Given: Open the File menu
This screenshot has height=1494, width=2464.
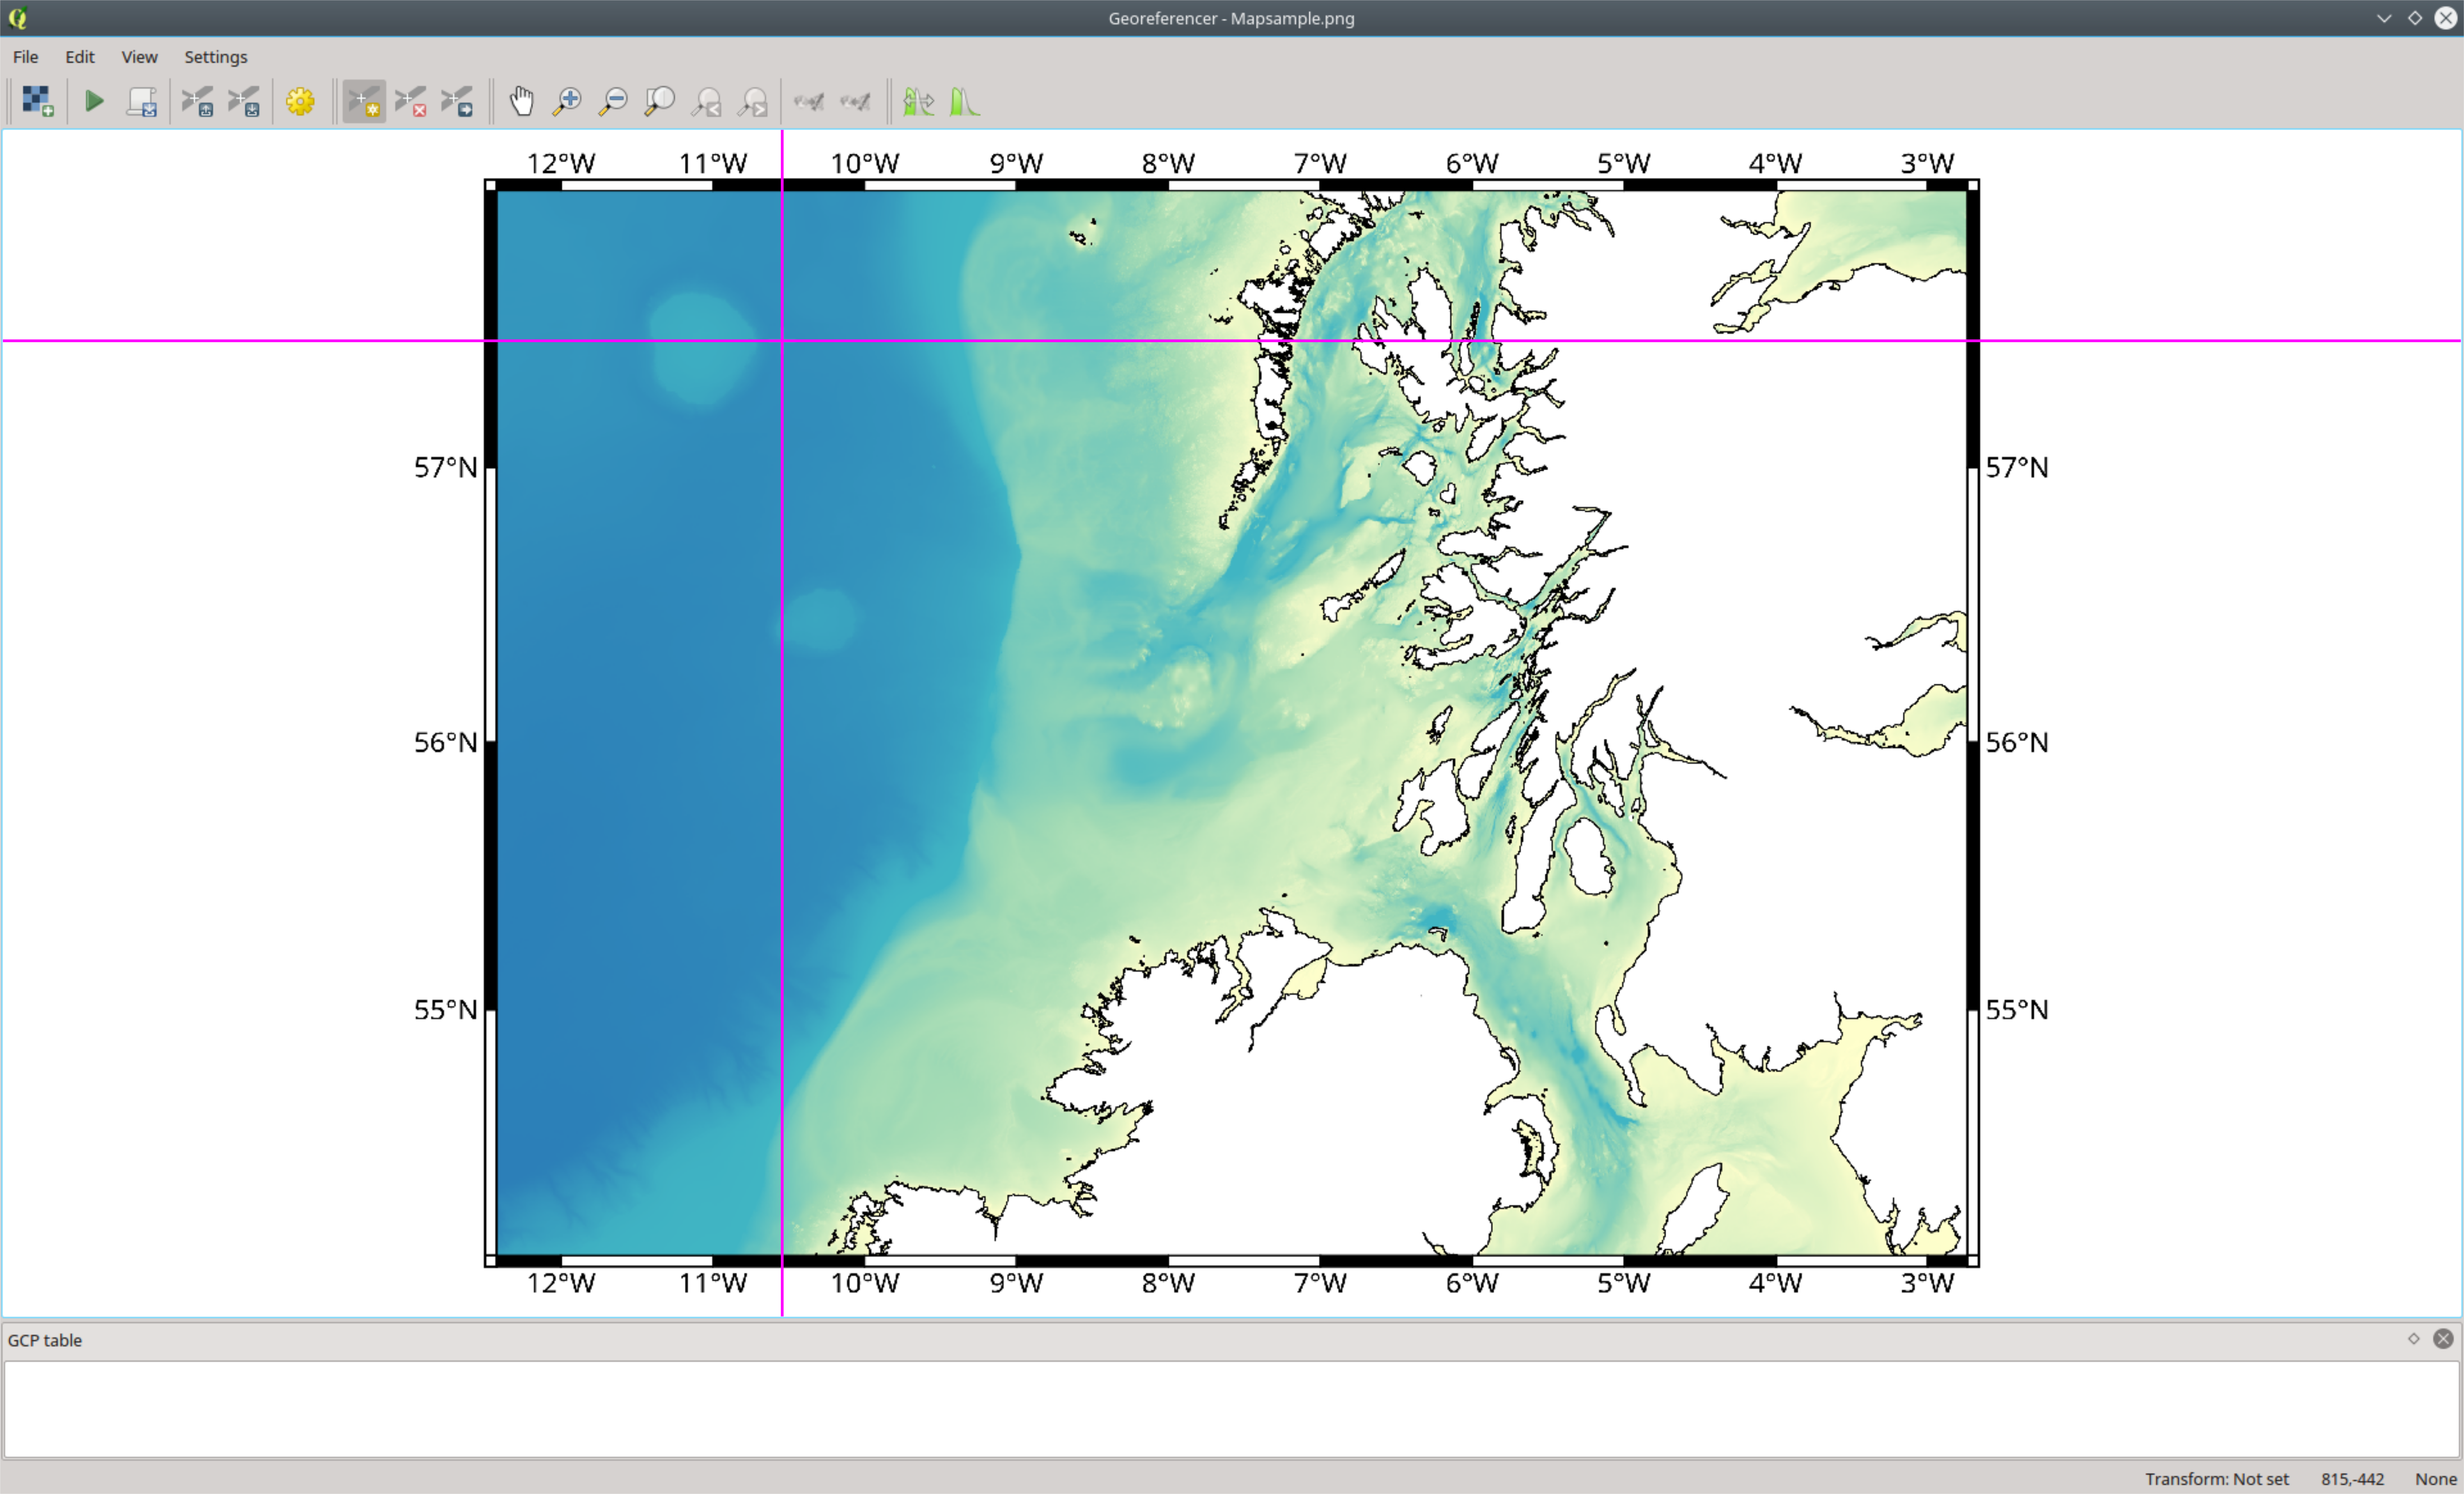Looking at the screenshot, I should tap(25, 57).
